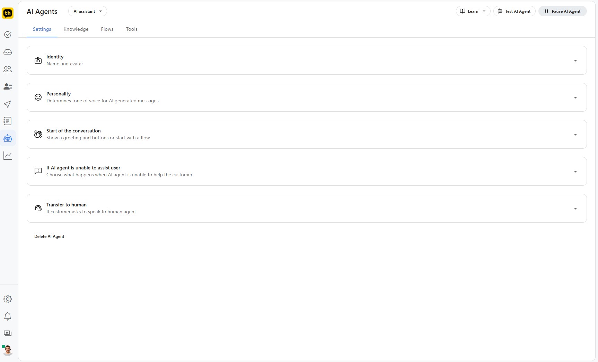Open the inbox tray icon in sidebar
The image size is (598, 362).
pos(8,52)
